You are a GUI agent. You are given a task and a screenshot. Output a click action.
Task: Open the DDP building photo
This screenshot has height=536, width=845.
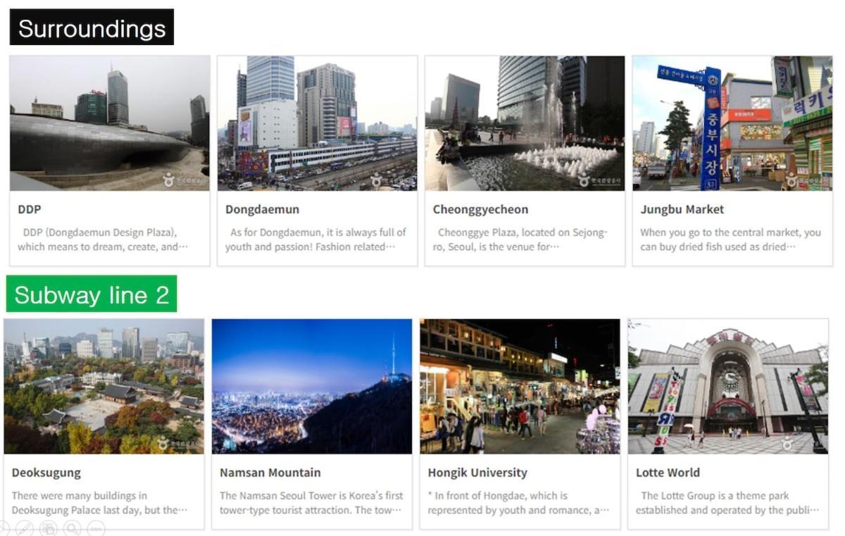coord(110,123)
